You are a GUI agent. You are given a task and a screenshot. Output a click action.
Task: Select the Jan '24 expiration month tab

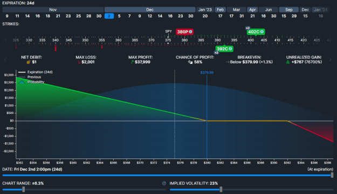(321, 10)
